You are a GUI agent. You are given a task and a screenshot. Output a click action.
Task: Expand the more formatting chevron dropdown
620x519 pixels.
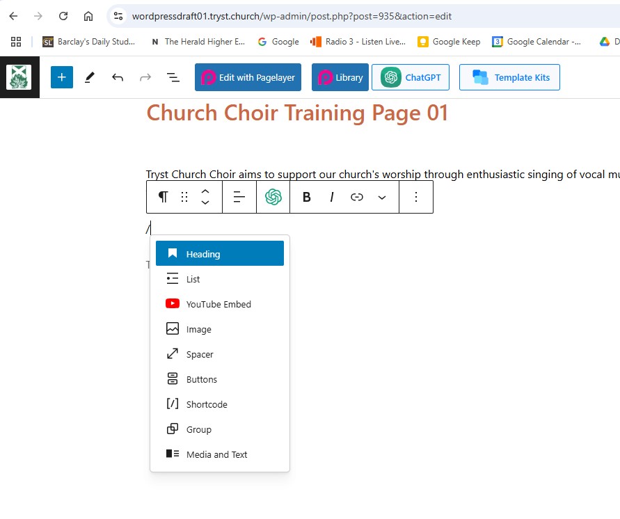click(382, 197)
